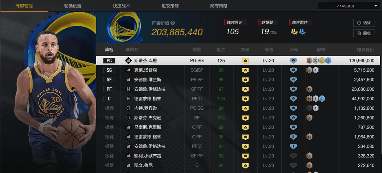Click the card icon beside 马奎斯.克里斯
Viewport: 382px width, 173px height.
[128, 127]
